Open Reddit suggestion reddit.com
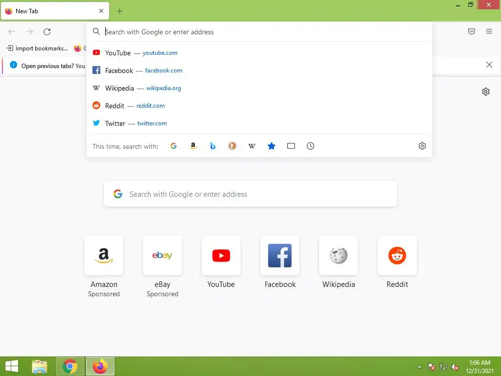The image size is (501, 376). pos(259,106)
